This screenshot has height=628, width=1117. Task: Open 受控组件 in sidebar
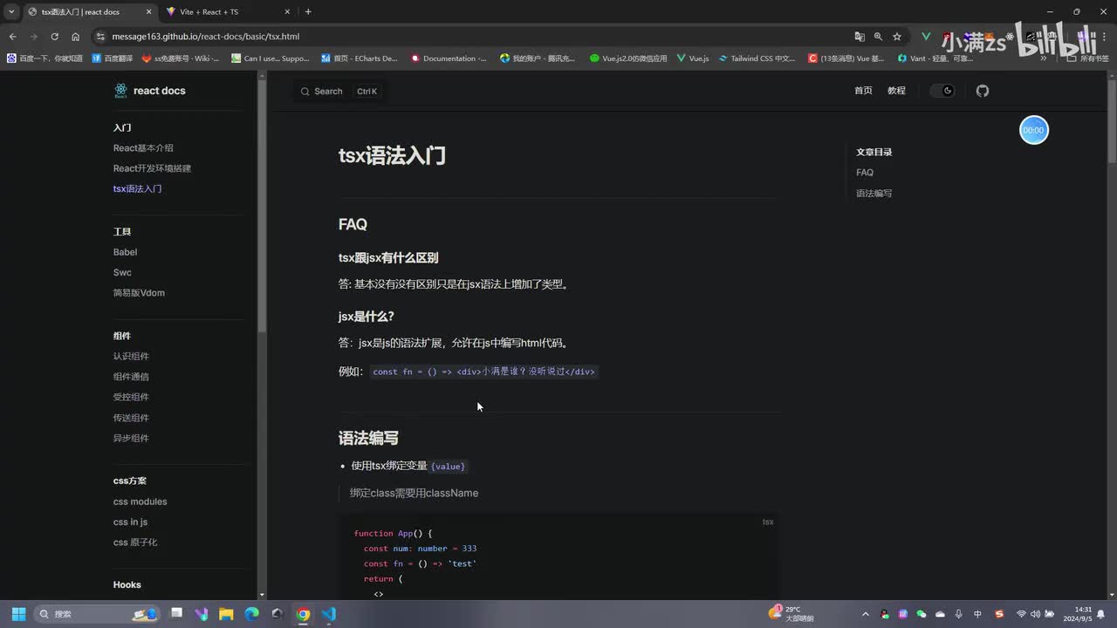(x=131, y=397)
